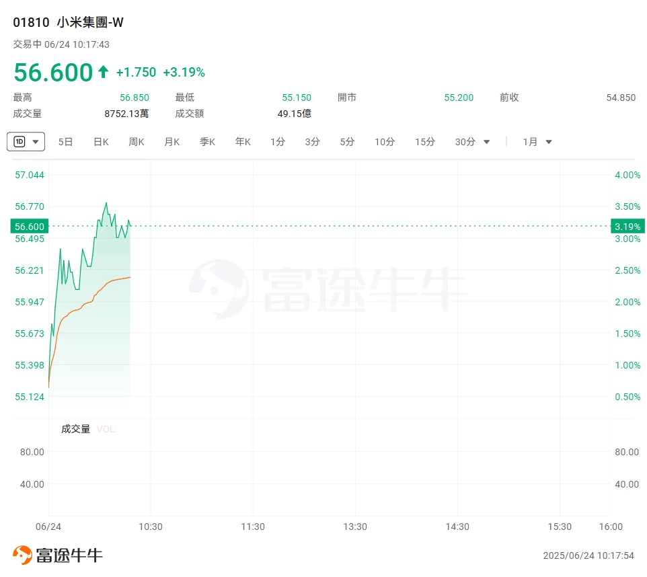Screen dimensions: 647x577
Task: Pick the 3分 minute interval
Action: [312, 142]
